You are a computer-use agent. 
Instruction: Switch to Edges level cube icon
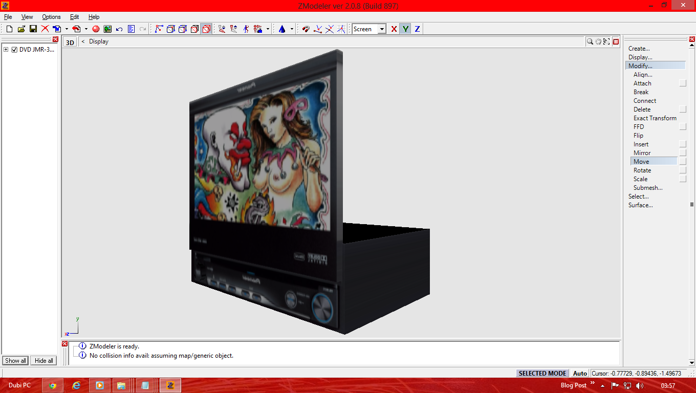tap(171, 29)
